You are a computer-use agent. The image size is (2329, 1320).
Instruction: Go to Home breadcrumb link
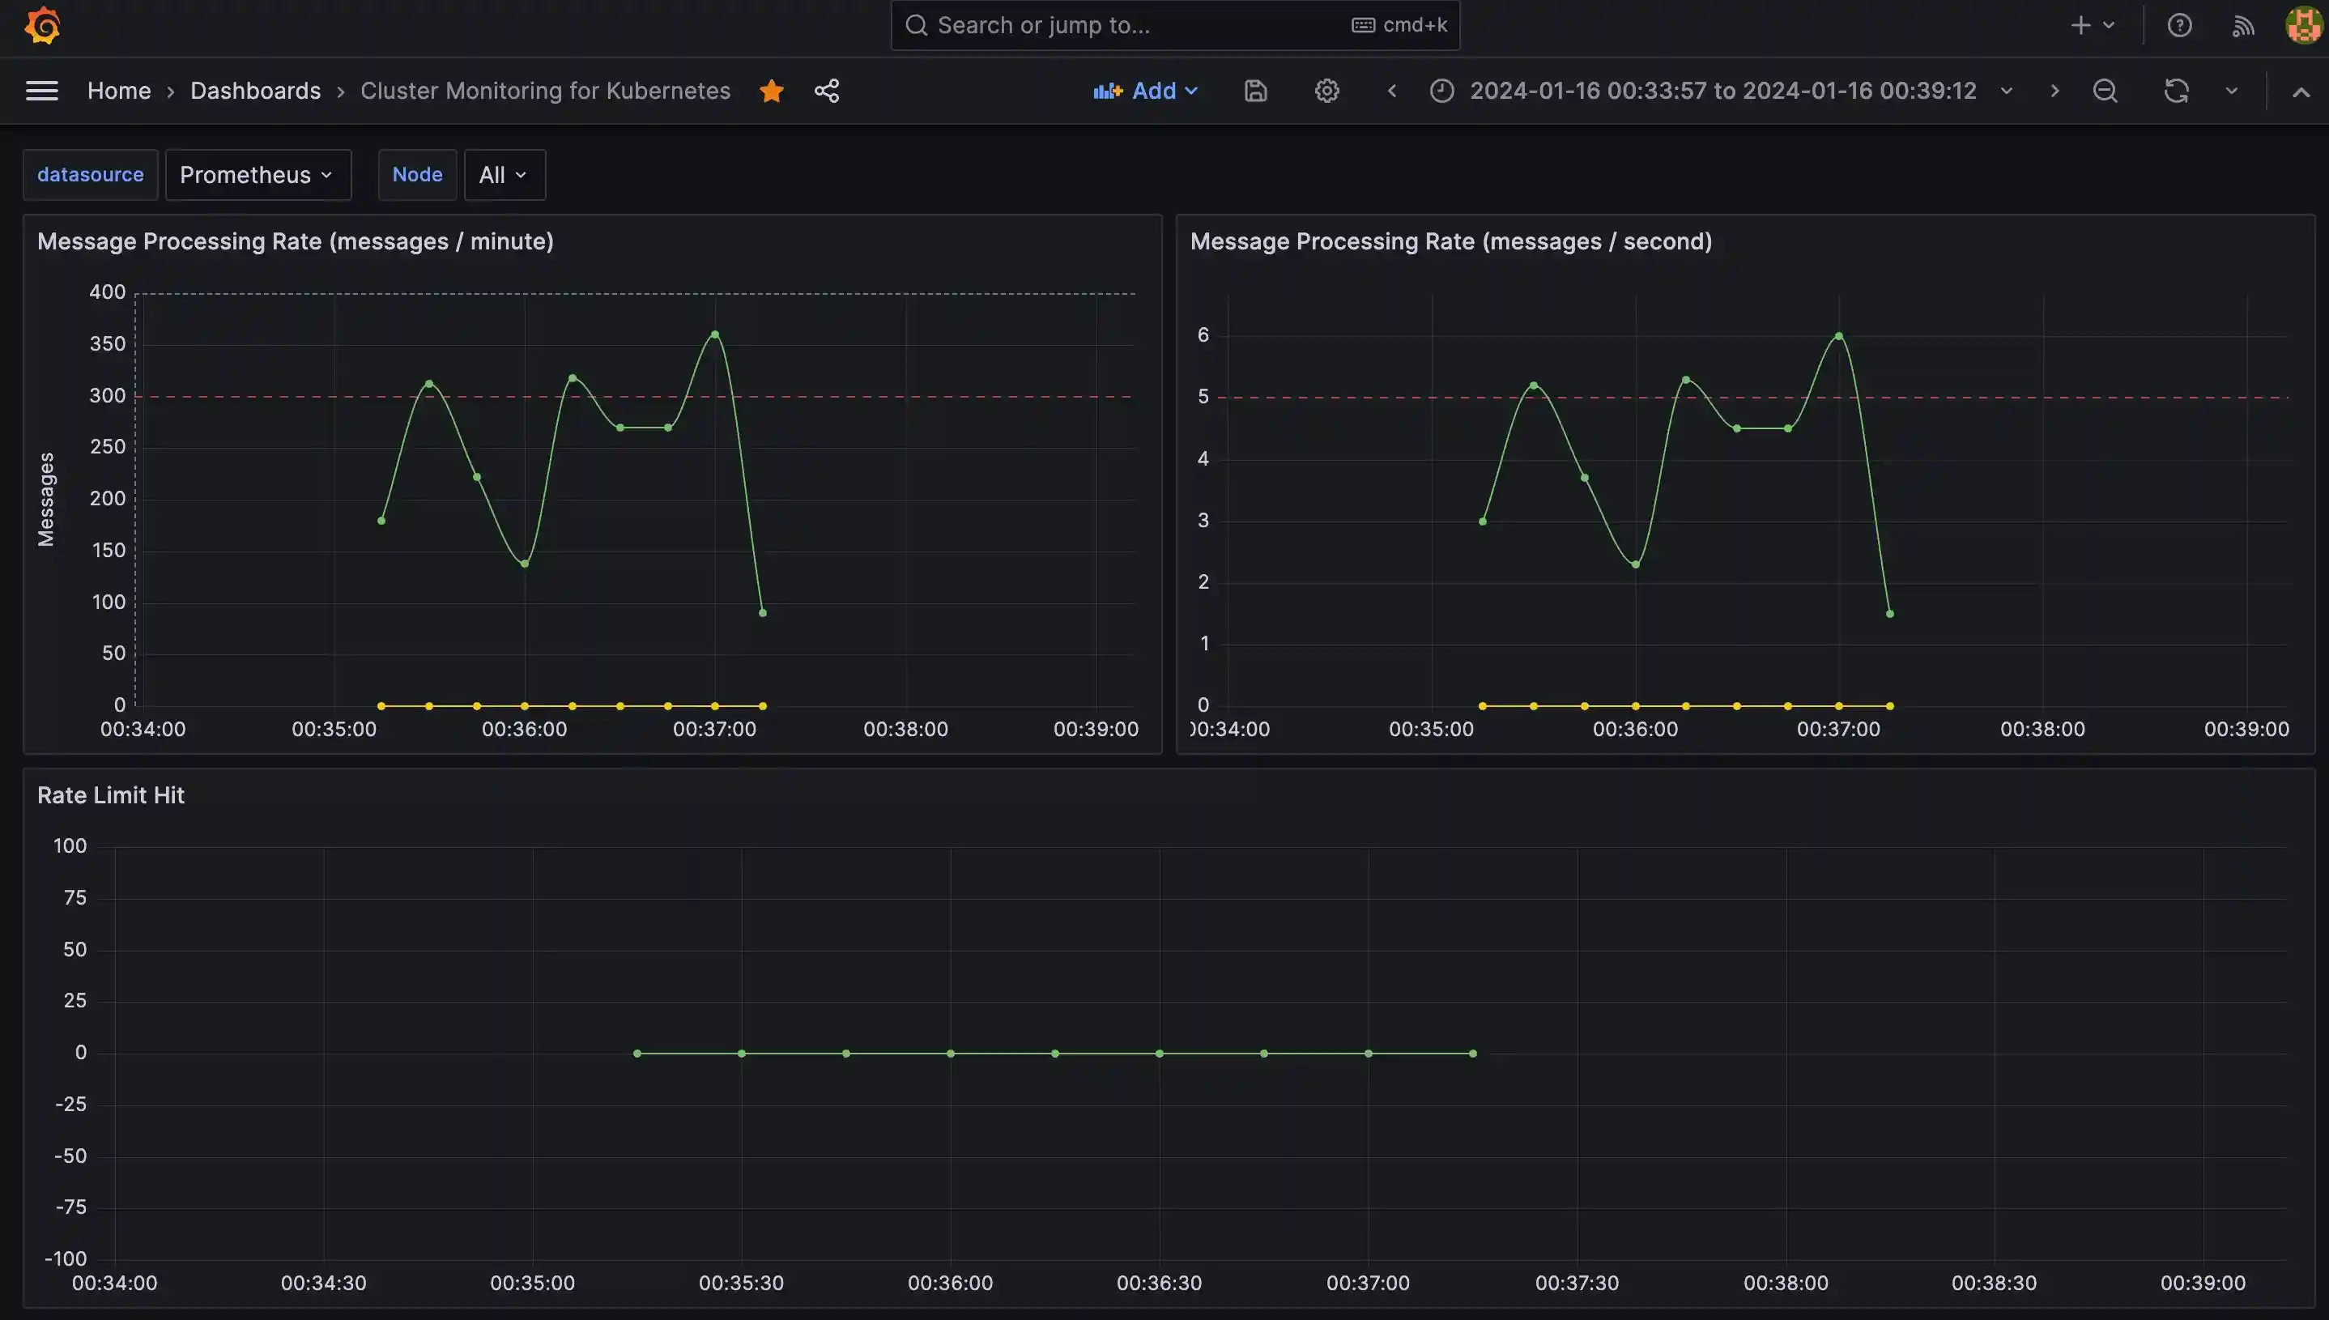[119, 91]
